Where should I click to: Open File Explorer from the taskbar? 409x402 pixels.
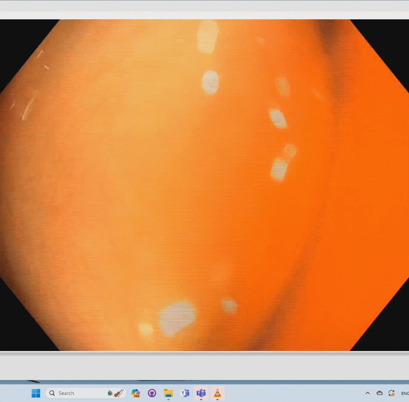coord(168,393)
